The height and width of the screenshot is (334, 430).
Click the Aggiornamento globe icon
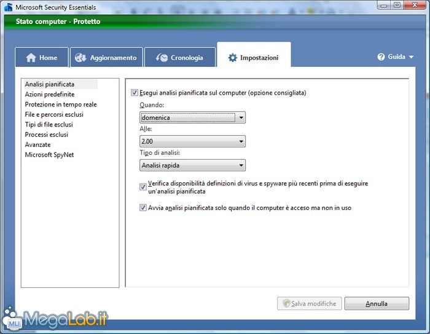point(80,58)
